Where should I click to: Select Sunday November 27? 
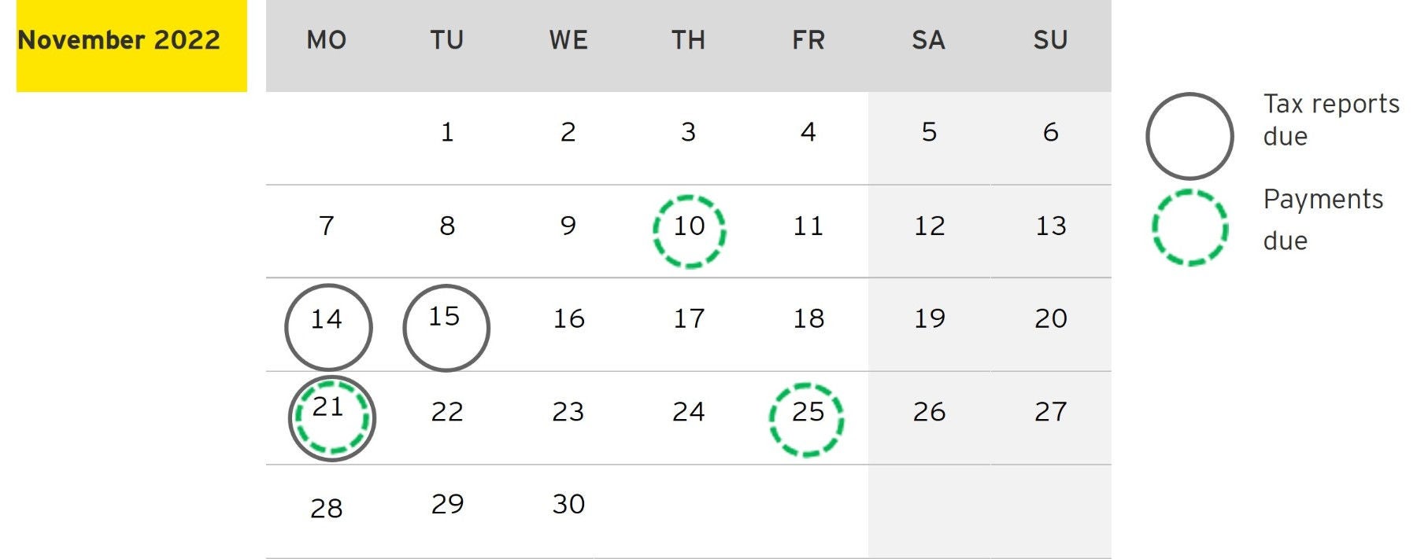(x=1050, y=411)
